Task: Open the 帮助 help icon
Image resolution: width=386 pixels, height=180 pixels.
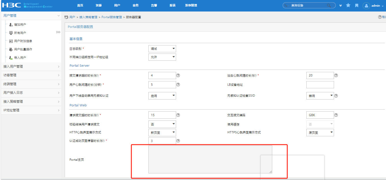Action: 380,17
